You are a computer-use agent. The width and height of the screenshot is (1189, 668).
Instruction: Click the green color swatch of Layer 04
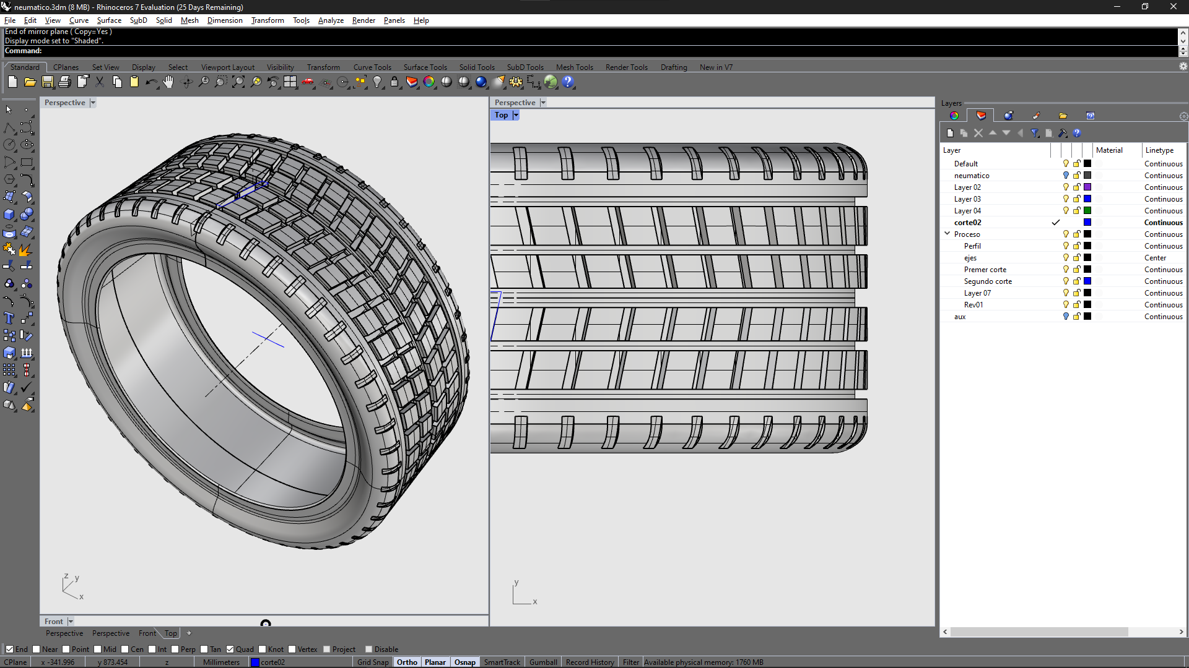pos(1087,210)
